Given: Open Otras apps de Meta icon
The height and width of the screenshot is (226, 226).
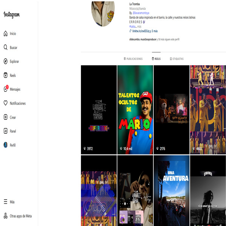Looking at the screenshot, I should tap(6, 216).
